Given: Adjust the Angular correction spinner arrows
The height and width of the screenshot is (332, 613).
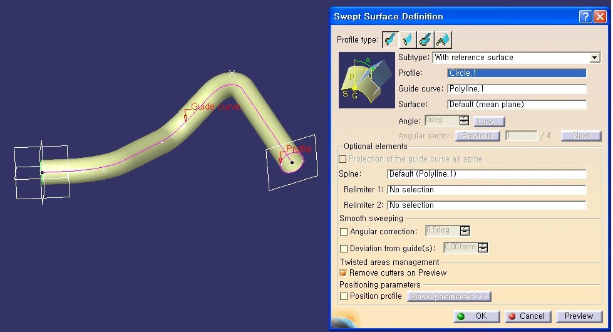Looking at the screenshot, I should pos(465,231).
